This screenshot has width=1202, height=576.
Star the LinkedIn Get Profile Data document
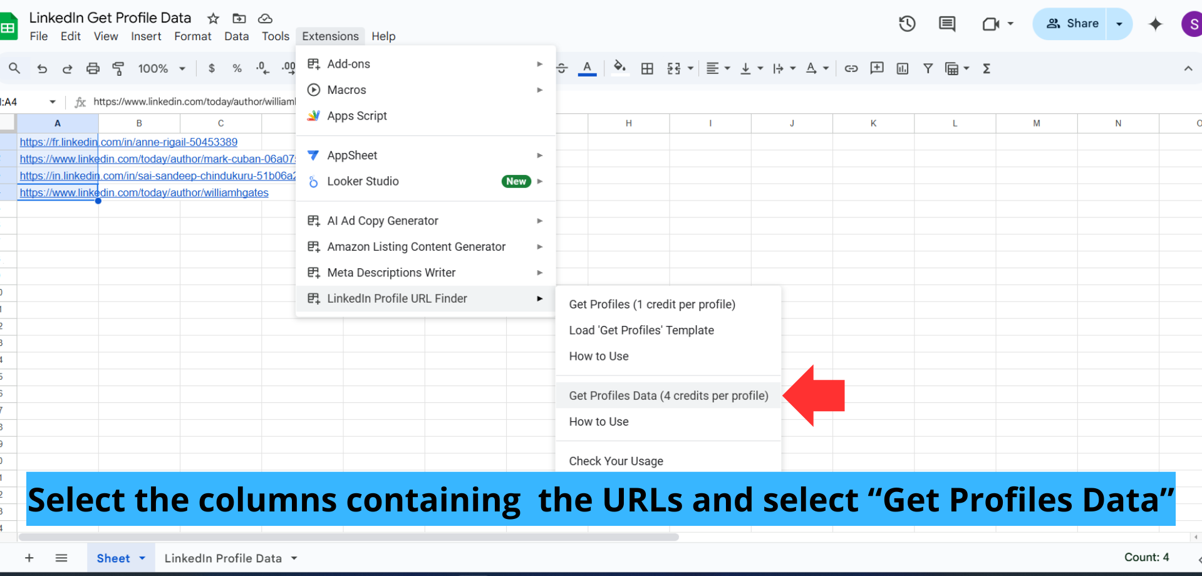tap(213, 18)
